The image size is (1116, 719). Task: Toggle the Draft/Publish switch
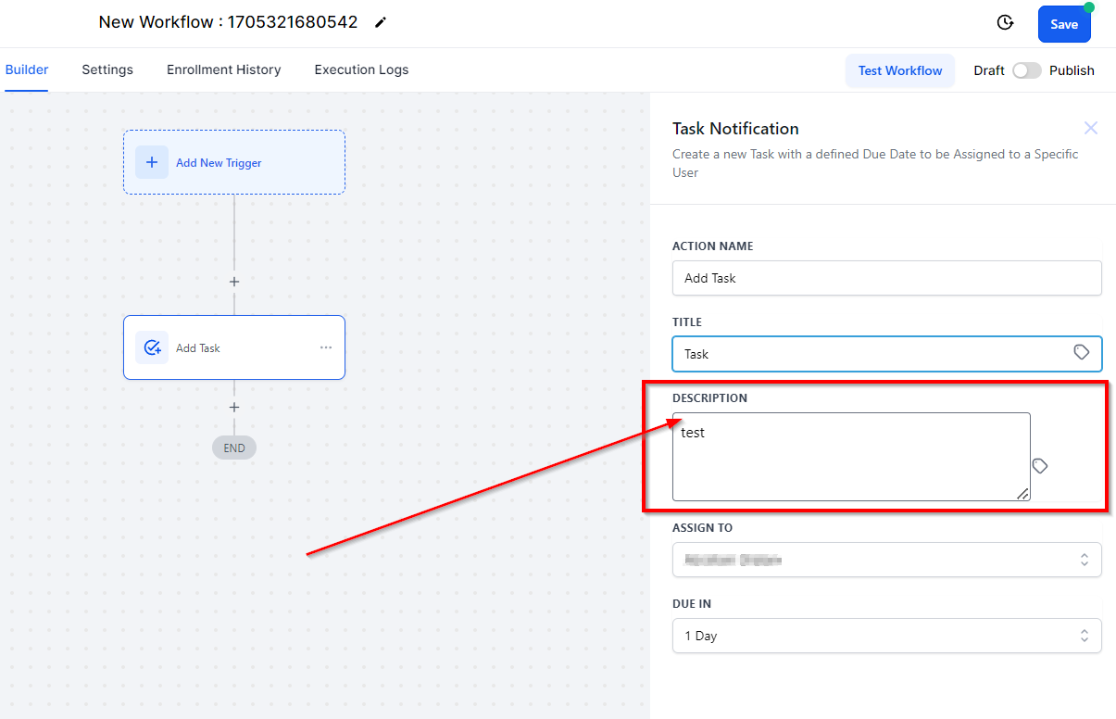(x=1026, y=70)
